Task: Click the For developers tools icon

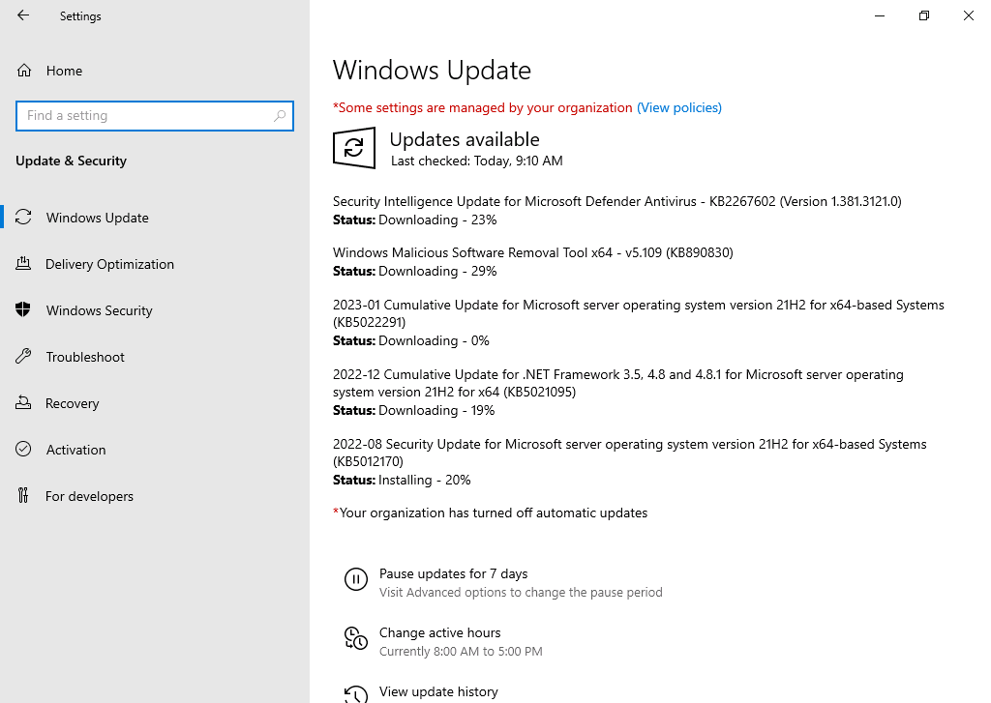Action: pyautogui.click(x=23, y=496)
